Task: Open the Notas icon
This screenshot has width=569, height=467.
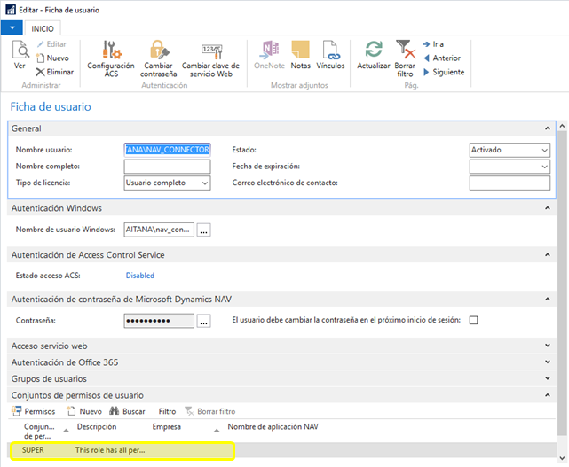Action: tap(300, 50)
